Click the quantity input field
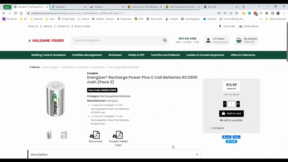The height and width of the screenshot is (162, 288). coord(231,104)
